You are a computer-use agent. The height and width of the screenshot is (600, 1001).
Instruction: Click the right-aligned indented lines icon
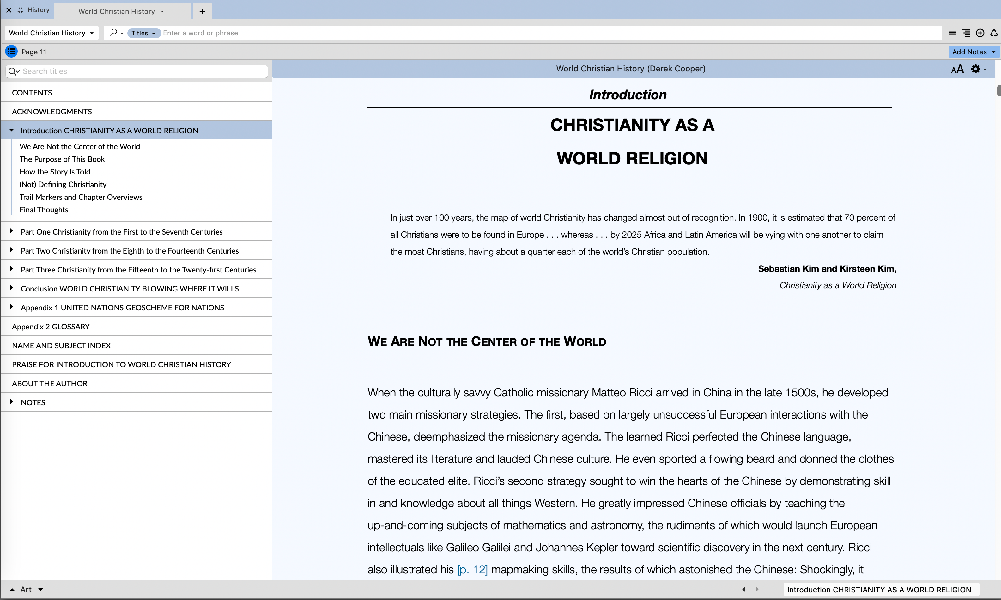click(966, 33)
